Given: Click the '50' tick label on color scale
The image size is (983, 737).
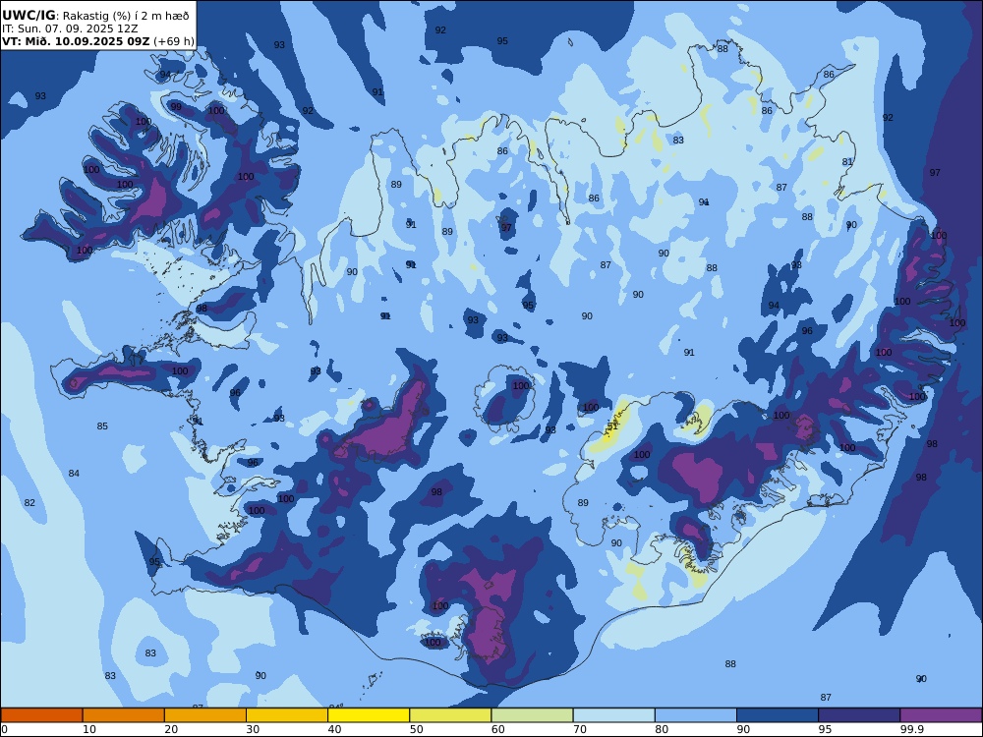Looking at the screenshot, I should click(x=416, y=729).
